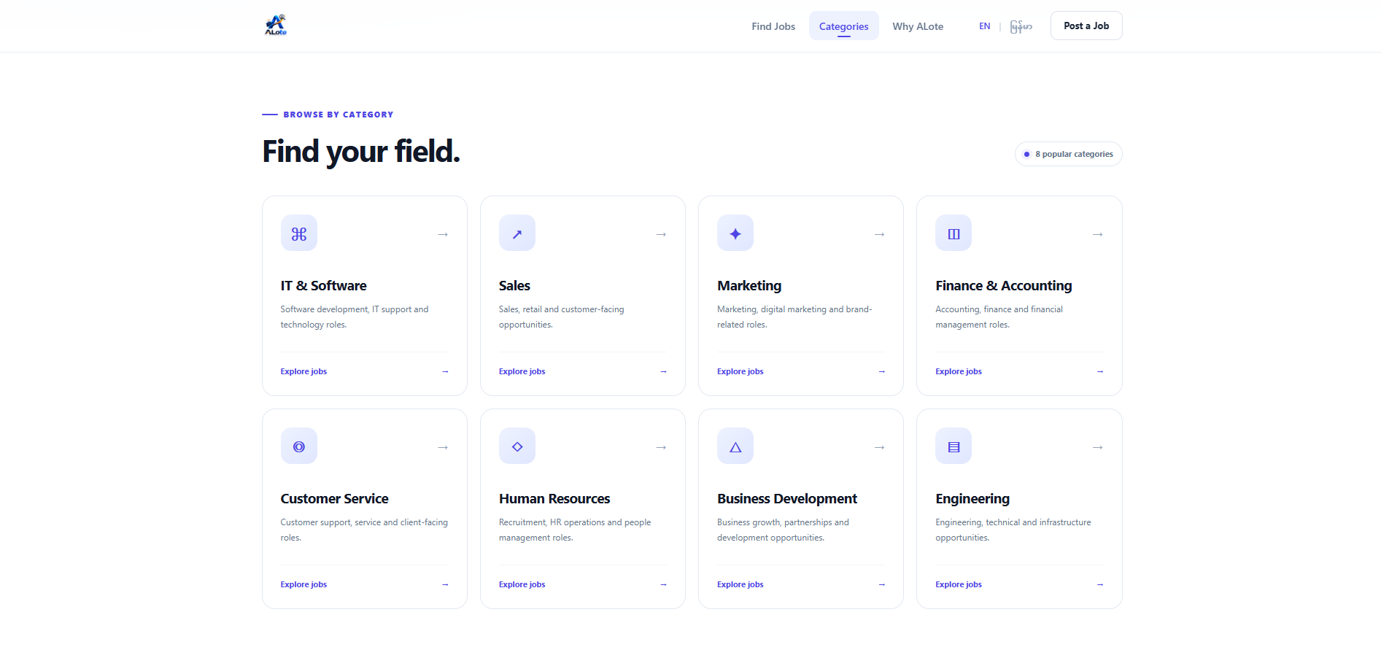
Task: Switch language to Burmese
Action: coord(1021,26)
